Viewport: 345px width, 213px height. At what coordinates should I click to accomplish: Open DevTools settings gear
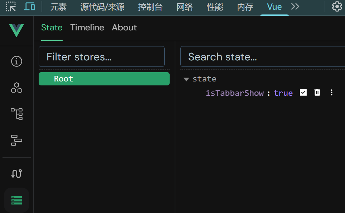337,6
